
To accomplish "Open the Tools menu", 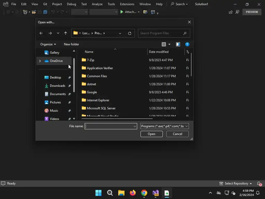I will tap(111, 4).
